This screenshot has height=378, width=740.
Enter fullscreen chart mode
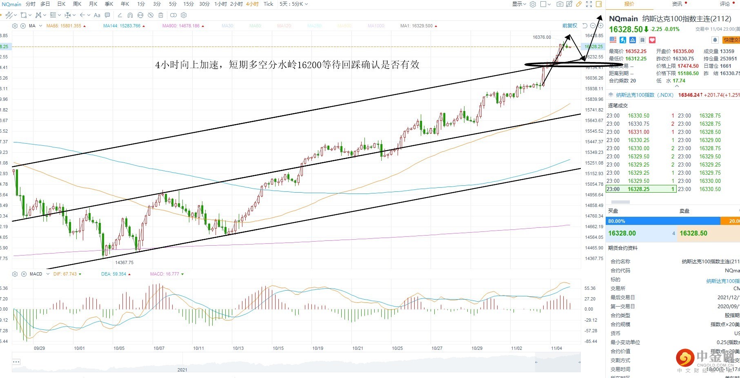[589, 4]
